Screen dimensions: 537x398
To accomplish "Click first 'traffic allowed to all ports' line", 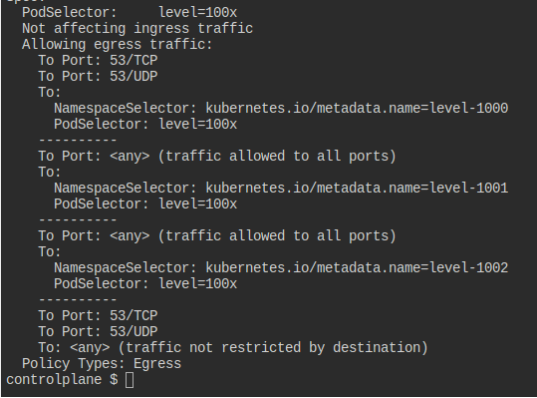I will tap(217, 157).
